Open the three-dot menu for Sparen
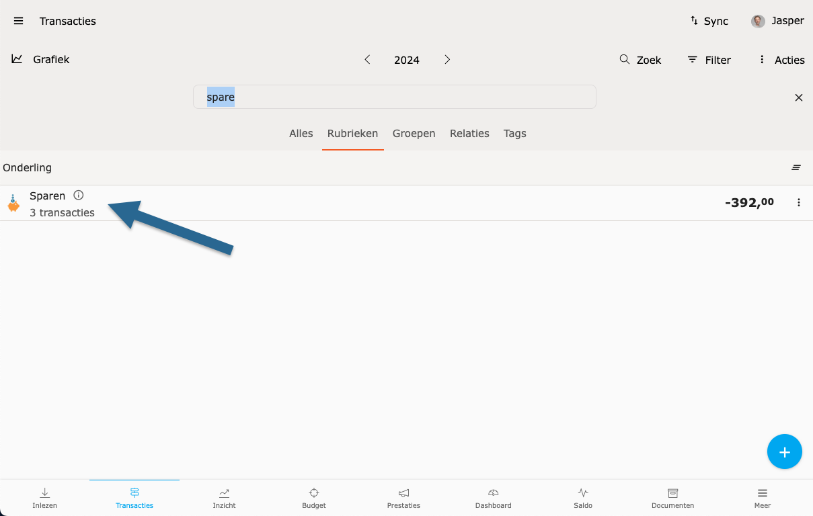Image resolution: width=813 pixels, height=516 pixels. click(799, 202)
